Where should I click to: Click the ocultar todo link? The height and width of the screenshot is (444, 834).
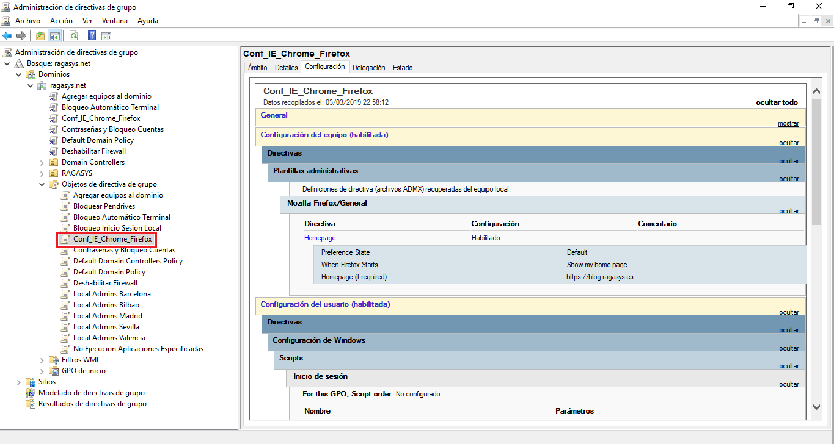777,102
